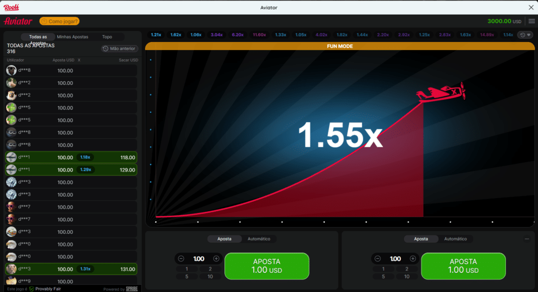Choose quick amount 10 in first bet panel
This screenshot has height=292, width=538.
click(210, 277)
